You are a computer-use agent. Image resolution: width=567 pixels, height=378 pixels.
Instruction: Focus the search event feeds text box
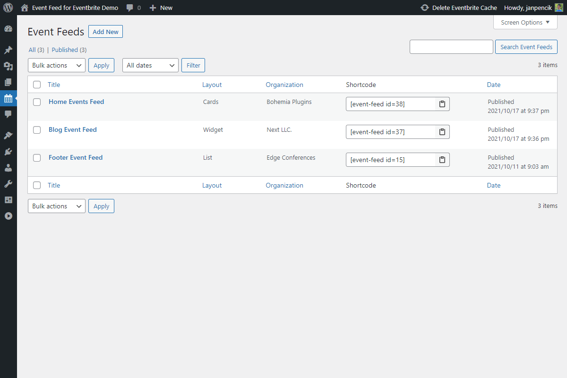tap(451, 47)
